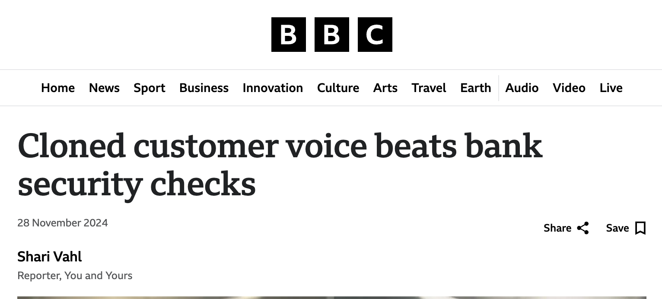Open the Audio section
Screen dimensions: 662x299
point(522,88)
